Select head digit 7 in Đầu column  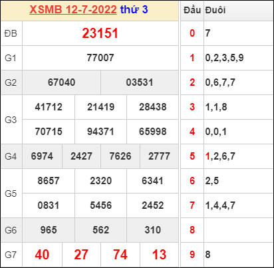click(192, 205)
